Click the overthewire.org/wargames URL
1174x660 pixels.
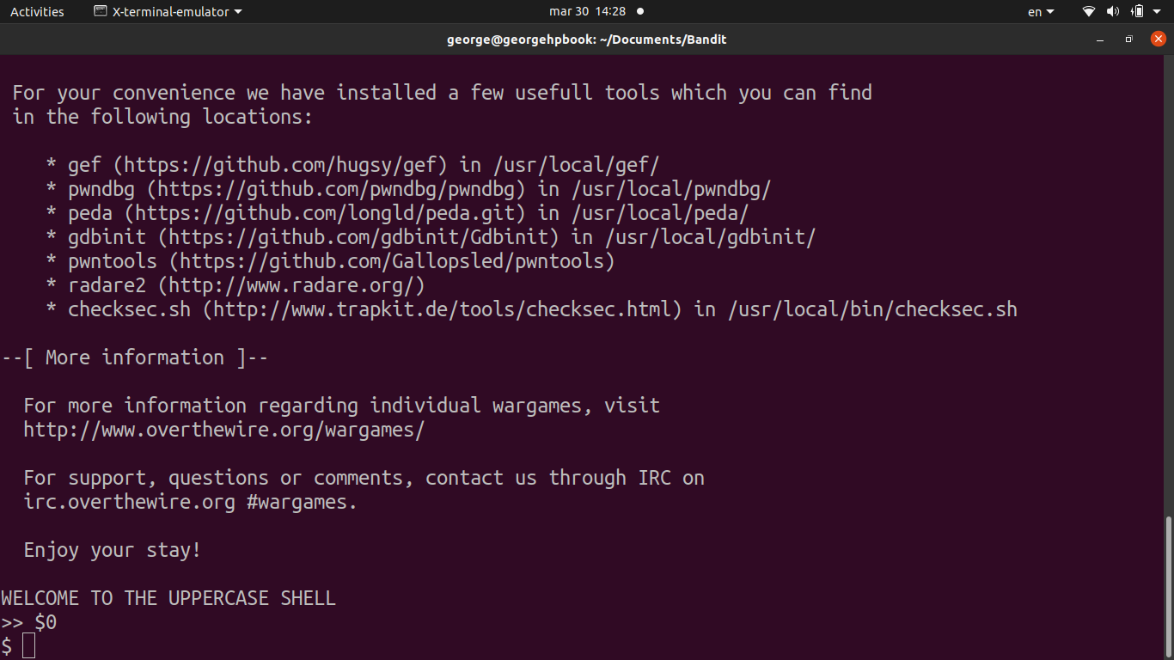point(223,430)
